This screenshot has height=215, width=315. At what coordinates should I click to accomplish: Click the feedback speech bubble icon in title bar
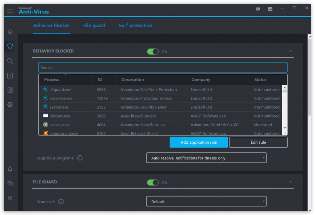click(x=258, y=9)
